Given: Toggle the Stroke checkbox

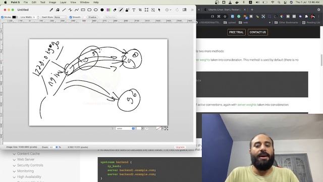Looking at the screenshot, I should (x=3, y=17).
